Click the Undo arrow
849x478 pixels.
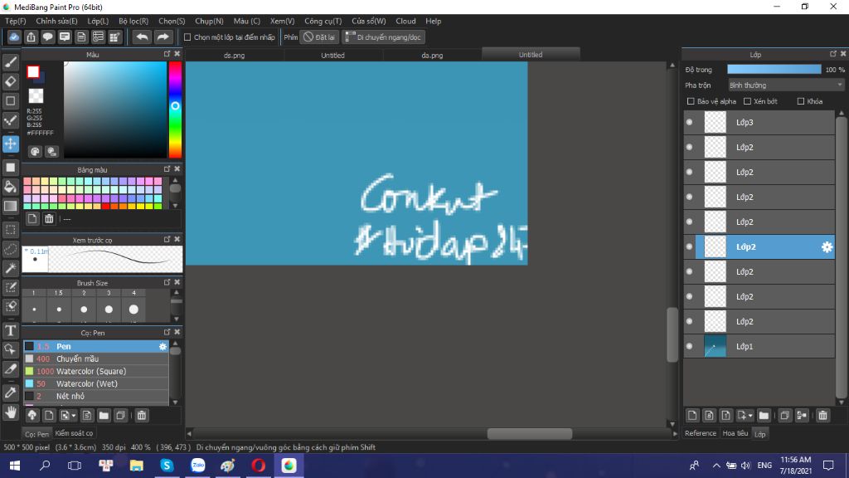[x=142, y=37]
